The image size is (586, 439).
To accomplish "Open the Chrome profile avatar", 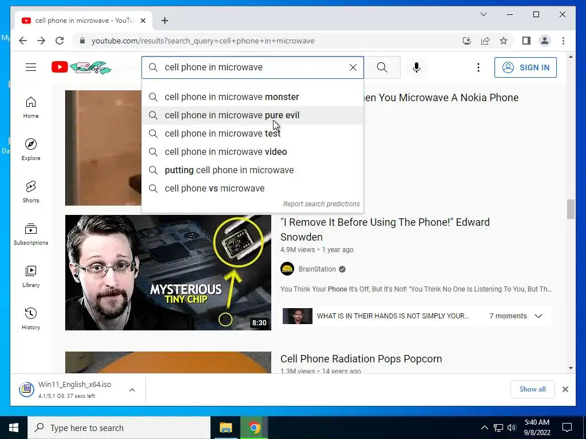I will tap(545, 41).
